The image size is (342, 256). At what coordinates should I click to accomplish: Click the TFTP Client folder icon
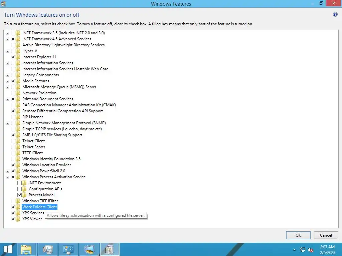(x=18, y=153)
